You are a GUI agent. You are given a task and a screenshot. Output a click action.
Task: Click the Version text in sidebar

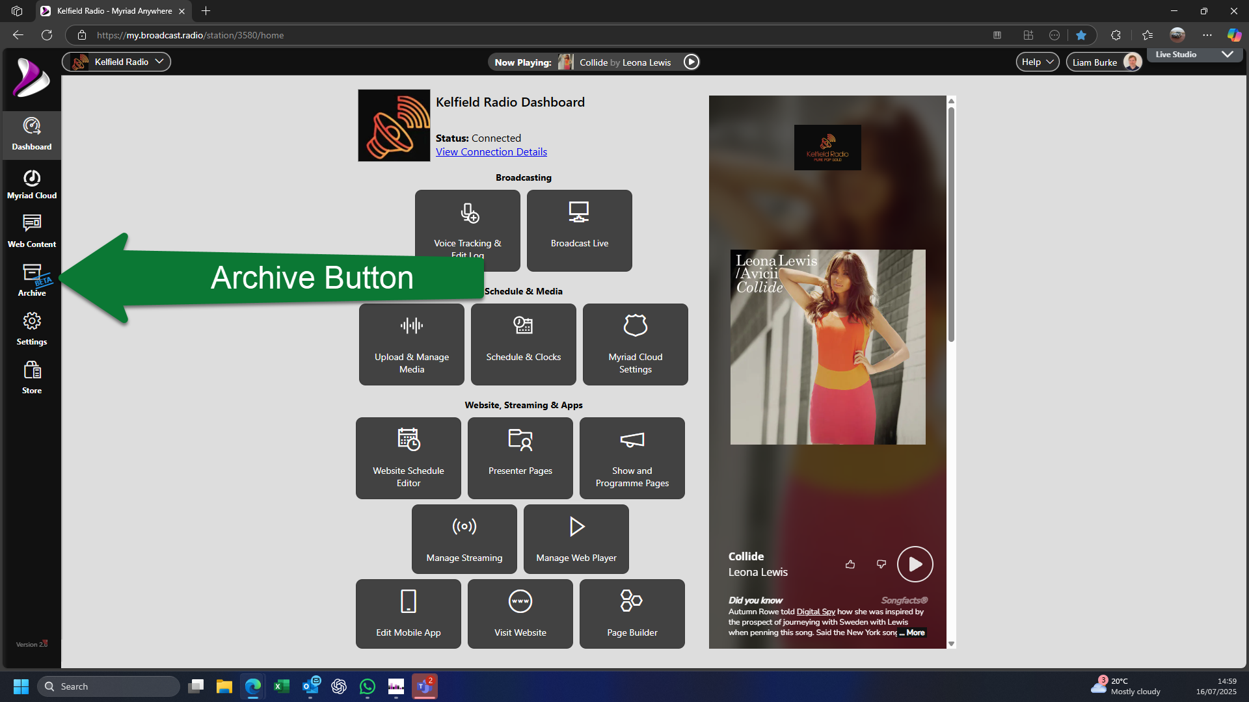point(31,644)
